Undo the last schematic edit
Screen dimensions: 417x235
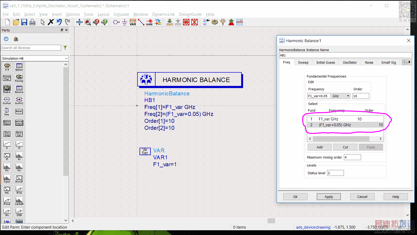click(x=59, y=22)
